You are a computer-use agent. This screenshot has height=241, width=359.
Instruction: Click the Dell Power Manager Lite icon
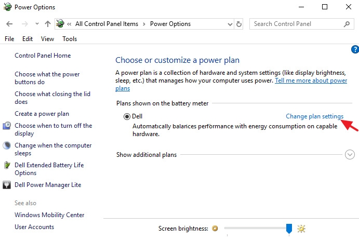(7, 185)
